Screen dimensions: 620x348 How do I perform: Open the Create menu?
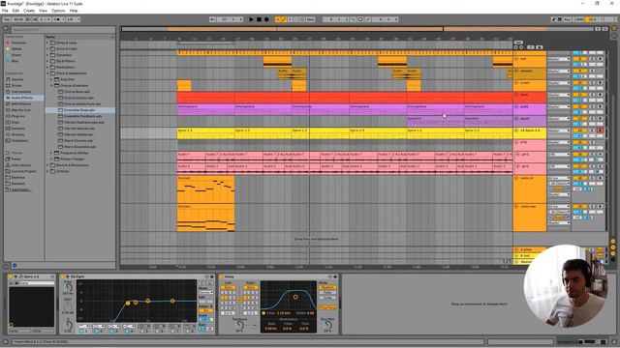[29, 11]
